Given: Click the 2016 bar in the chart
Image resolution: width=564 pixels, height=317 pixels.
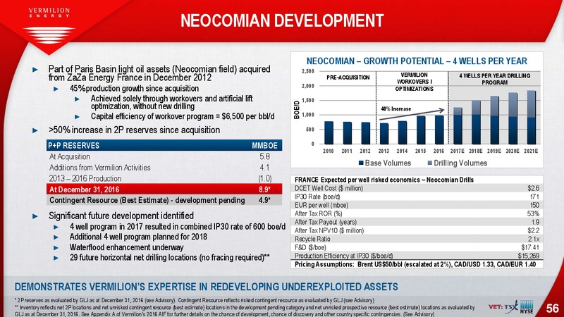Looking at the screenshot, I should click(439, 130).
